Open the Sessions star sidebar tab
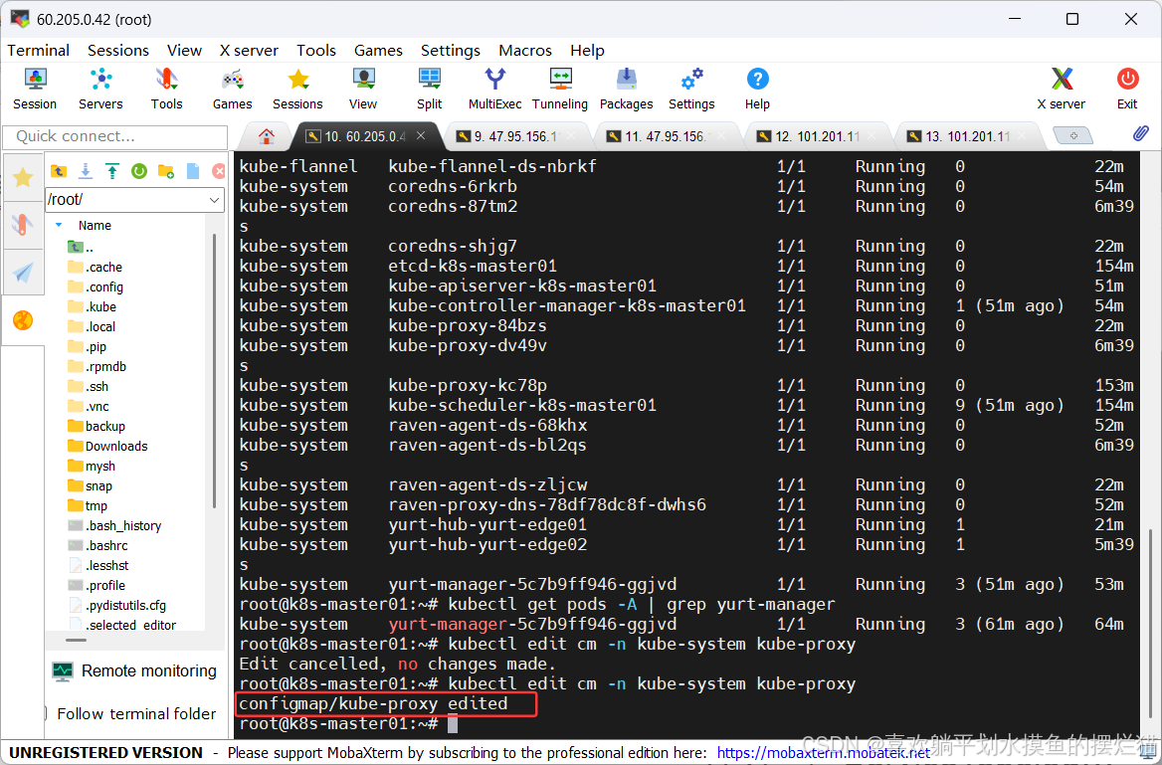Image resolution: width=1162 pixels, height=765 pixels. [x=23, y=177]
